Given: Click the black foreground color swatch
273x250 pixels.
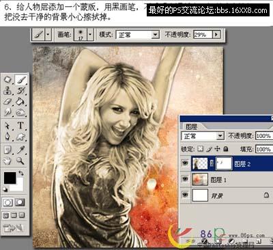Looking at the screenshot, I should [x=10, y=178].
